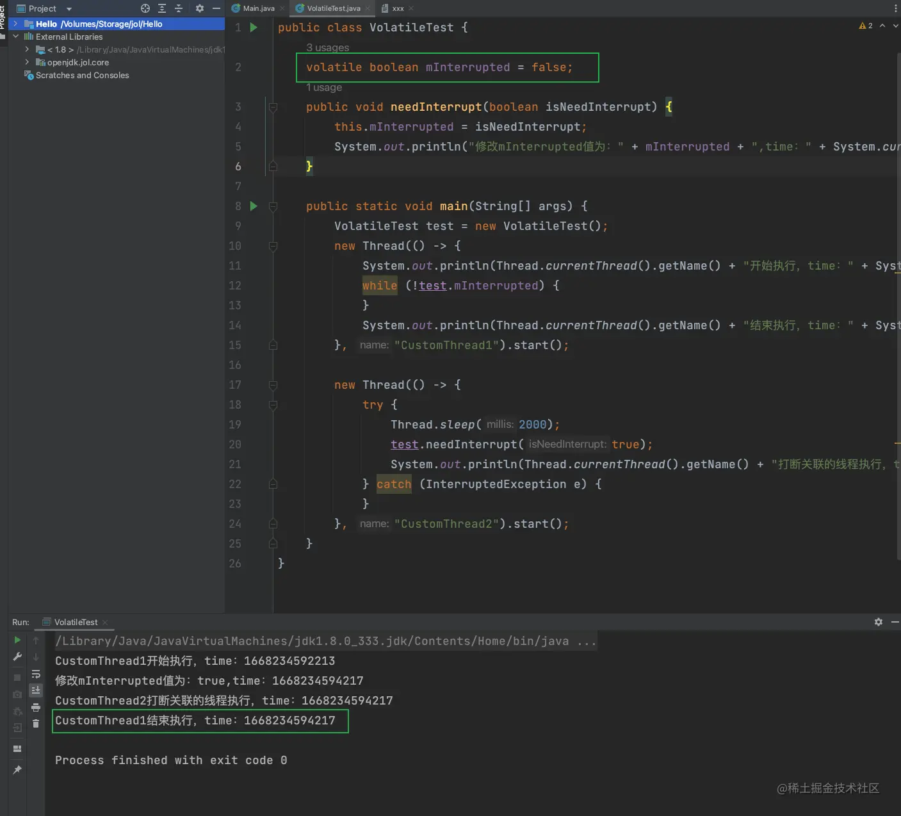Open Project panel gear options
Viewport: 901px width, 816px height.
(200, 8)
